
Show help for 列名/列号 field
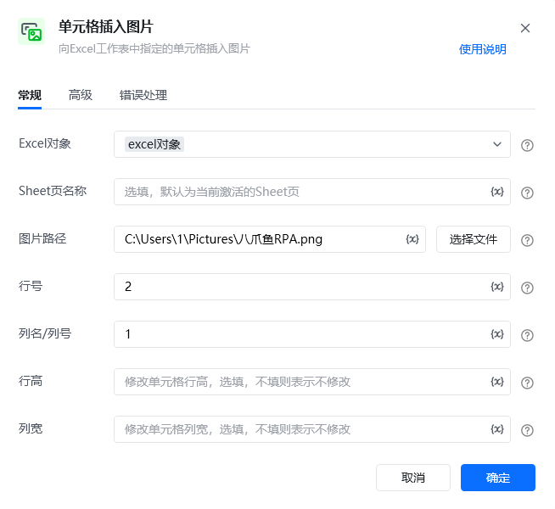[527, 335]
